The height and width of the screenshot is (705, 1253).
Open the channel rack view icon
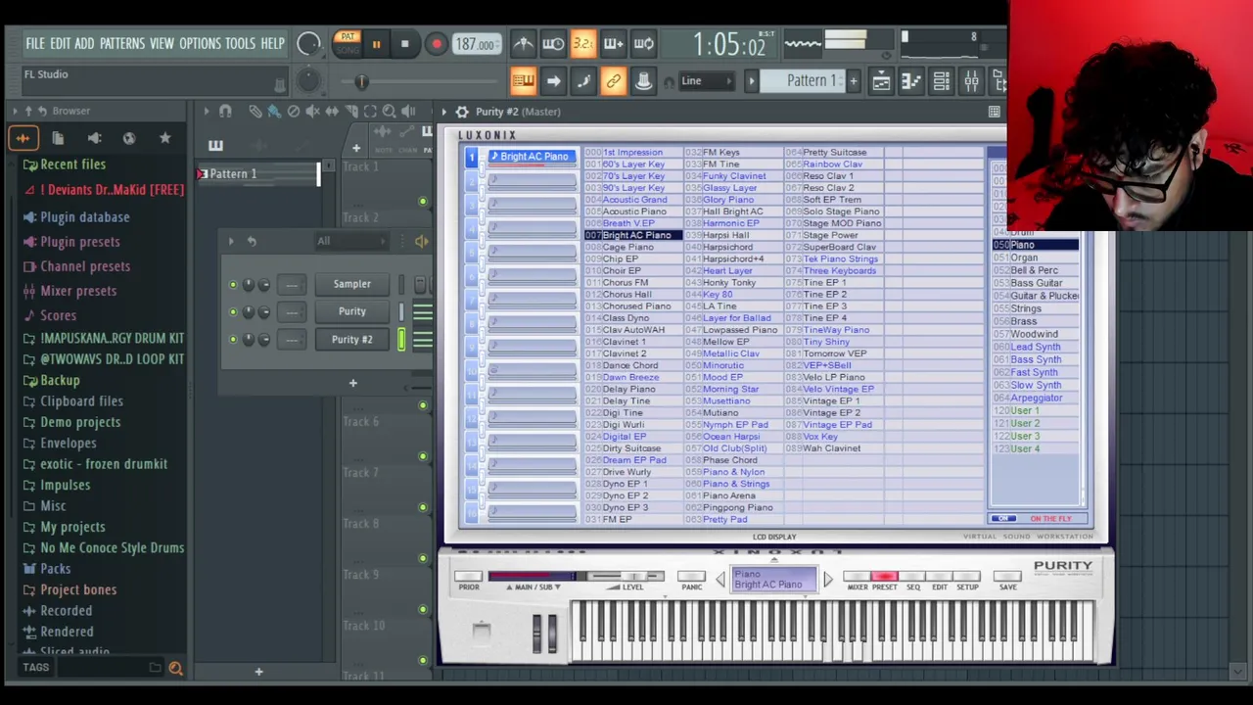[942, 81]
